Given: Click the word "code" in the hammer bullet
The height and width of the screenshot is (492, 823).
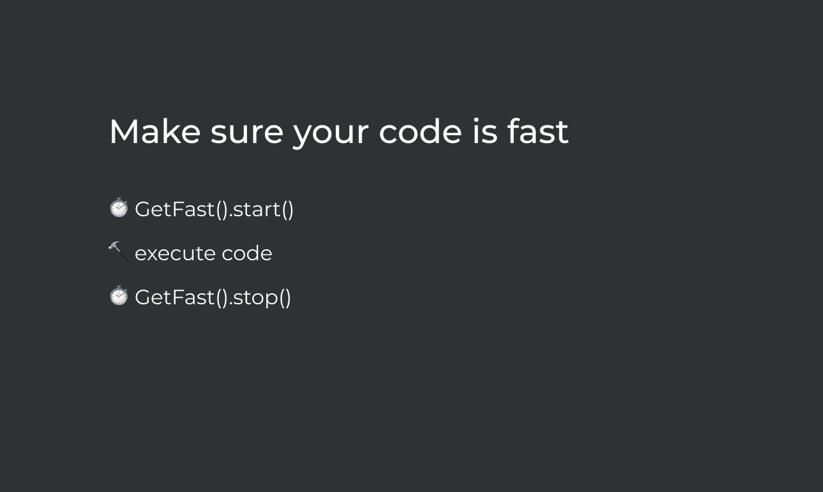Looking at the screenshot, I should click(247, 252).
